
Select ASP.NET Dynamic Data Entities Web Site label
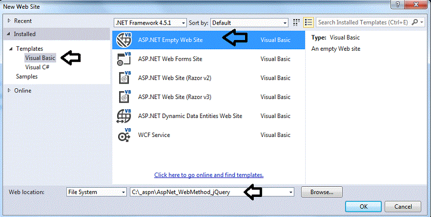tap(190, 116)
